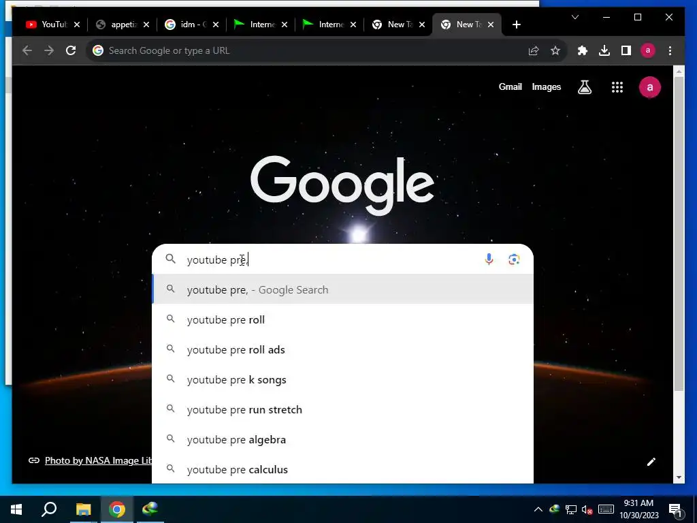This screenshot has height=523, width=697.
Task: Switch to second Internet Download Manager tab
Action: point(324,25)
